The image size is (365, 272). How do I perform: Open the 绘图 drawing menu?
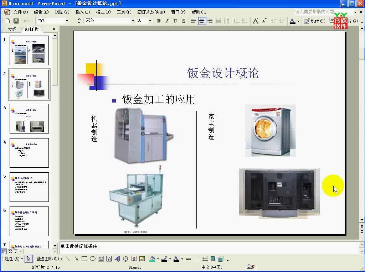click(14, 259)
